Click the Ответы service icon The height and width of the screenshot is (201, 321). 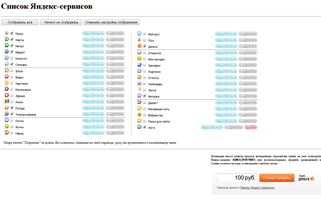139,77
